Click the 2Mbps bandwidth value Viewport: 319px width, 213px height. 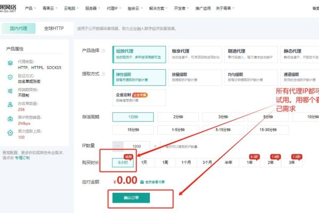(x=24, y=124)
